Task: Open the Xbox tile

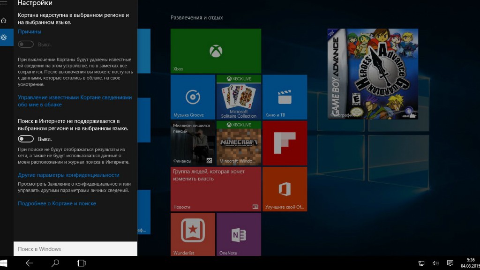Action: [216, 51]
